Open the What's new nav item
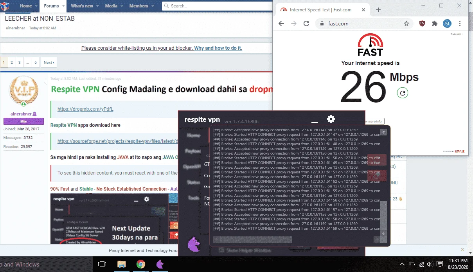 pos(82,6)
